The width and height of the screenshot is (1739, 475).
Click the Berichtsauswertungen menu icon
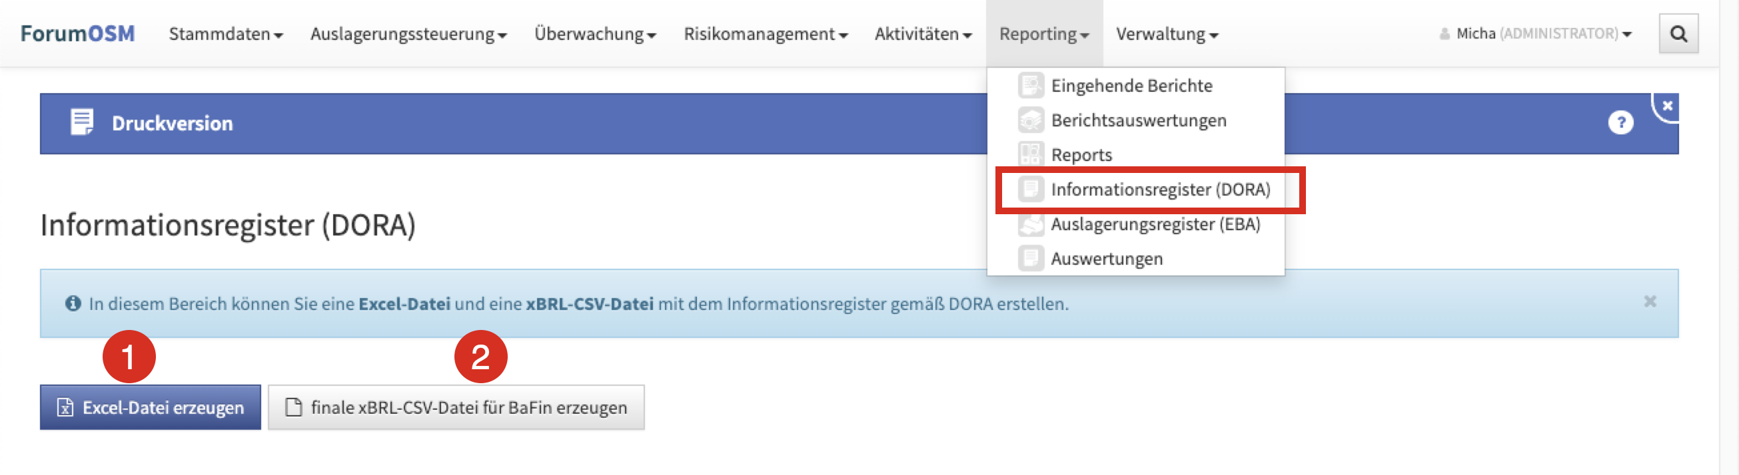pos(1030,120)
